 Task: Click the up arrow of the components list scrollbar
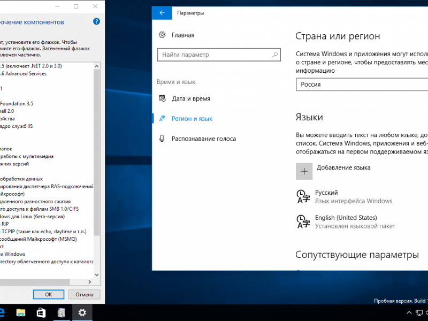pos(97,66)
